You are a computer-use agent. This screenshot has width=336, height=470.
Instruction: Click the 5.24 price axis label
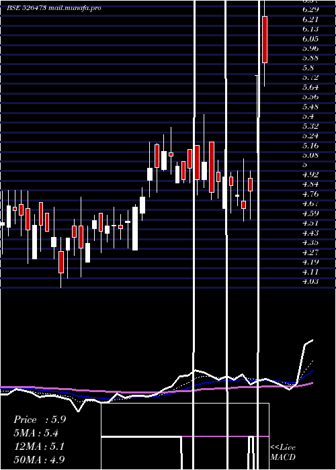pos(310,136)
